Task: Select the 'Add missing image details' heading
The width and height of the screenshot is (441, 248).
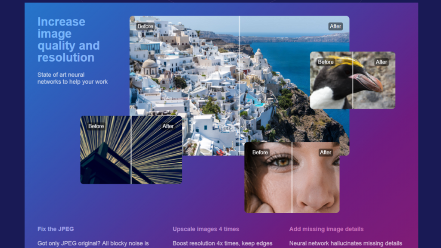Action: [x=326, y=229]
